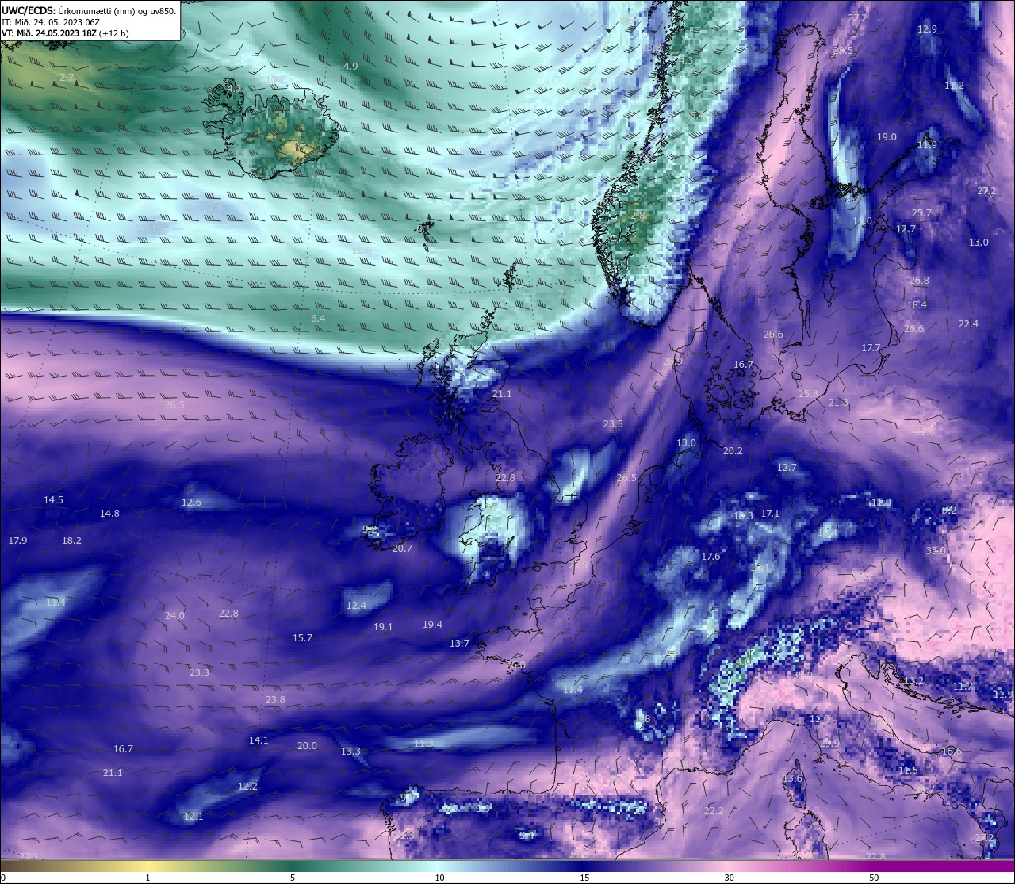The width and height of the screenshot is (1015, 884).
Task: Click the 22.4 value over the Baltic states
Action: (x=968, y=324)
